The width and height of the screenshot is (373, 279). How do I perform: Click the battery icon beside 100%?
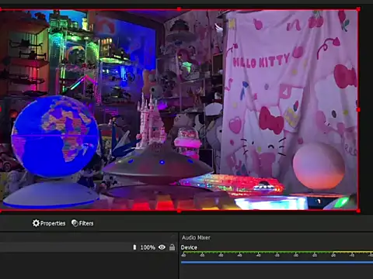pyautogui.click(x=134, y=247)
